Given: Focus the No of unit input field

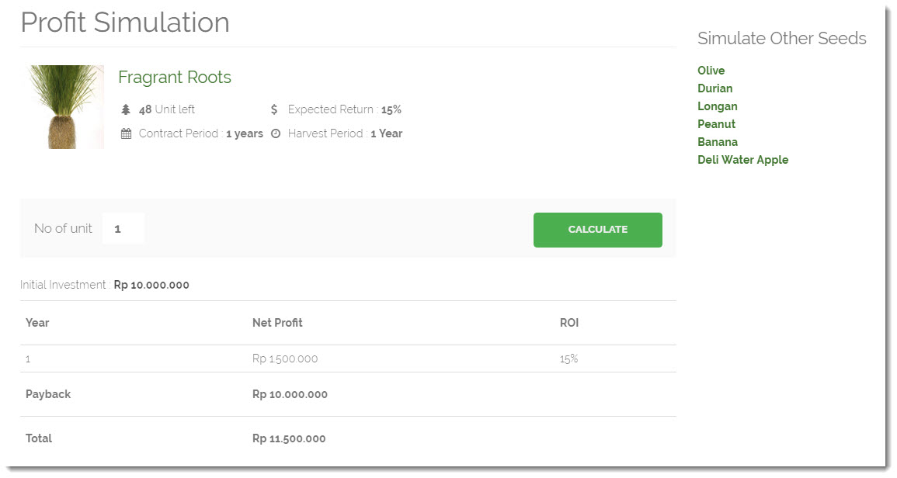Looking at the screenshot, I should pos(123,229).
